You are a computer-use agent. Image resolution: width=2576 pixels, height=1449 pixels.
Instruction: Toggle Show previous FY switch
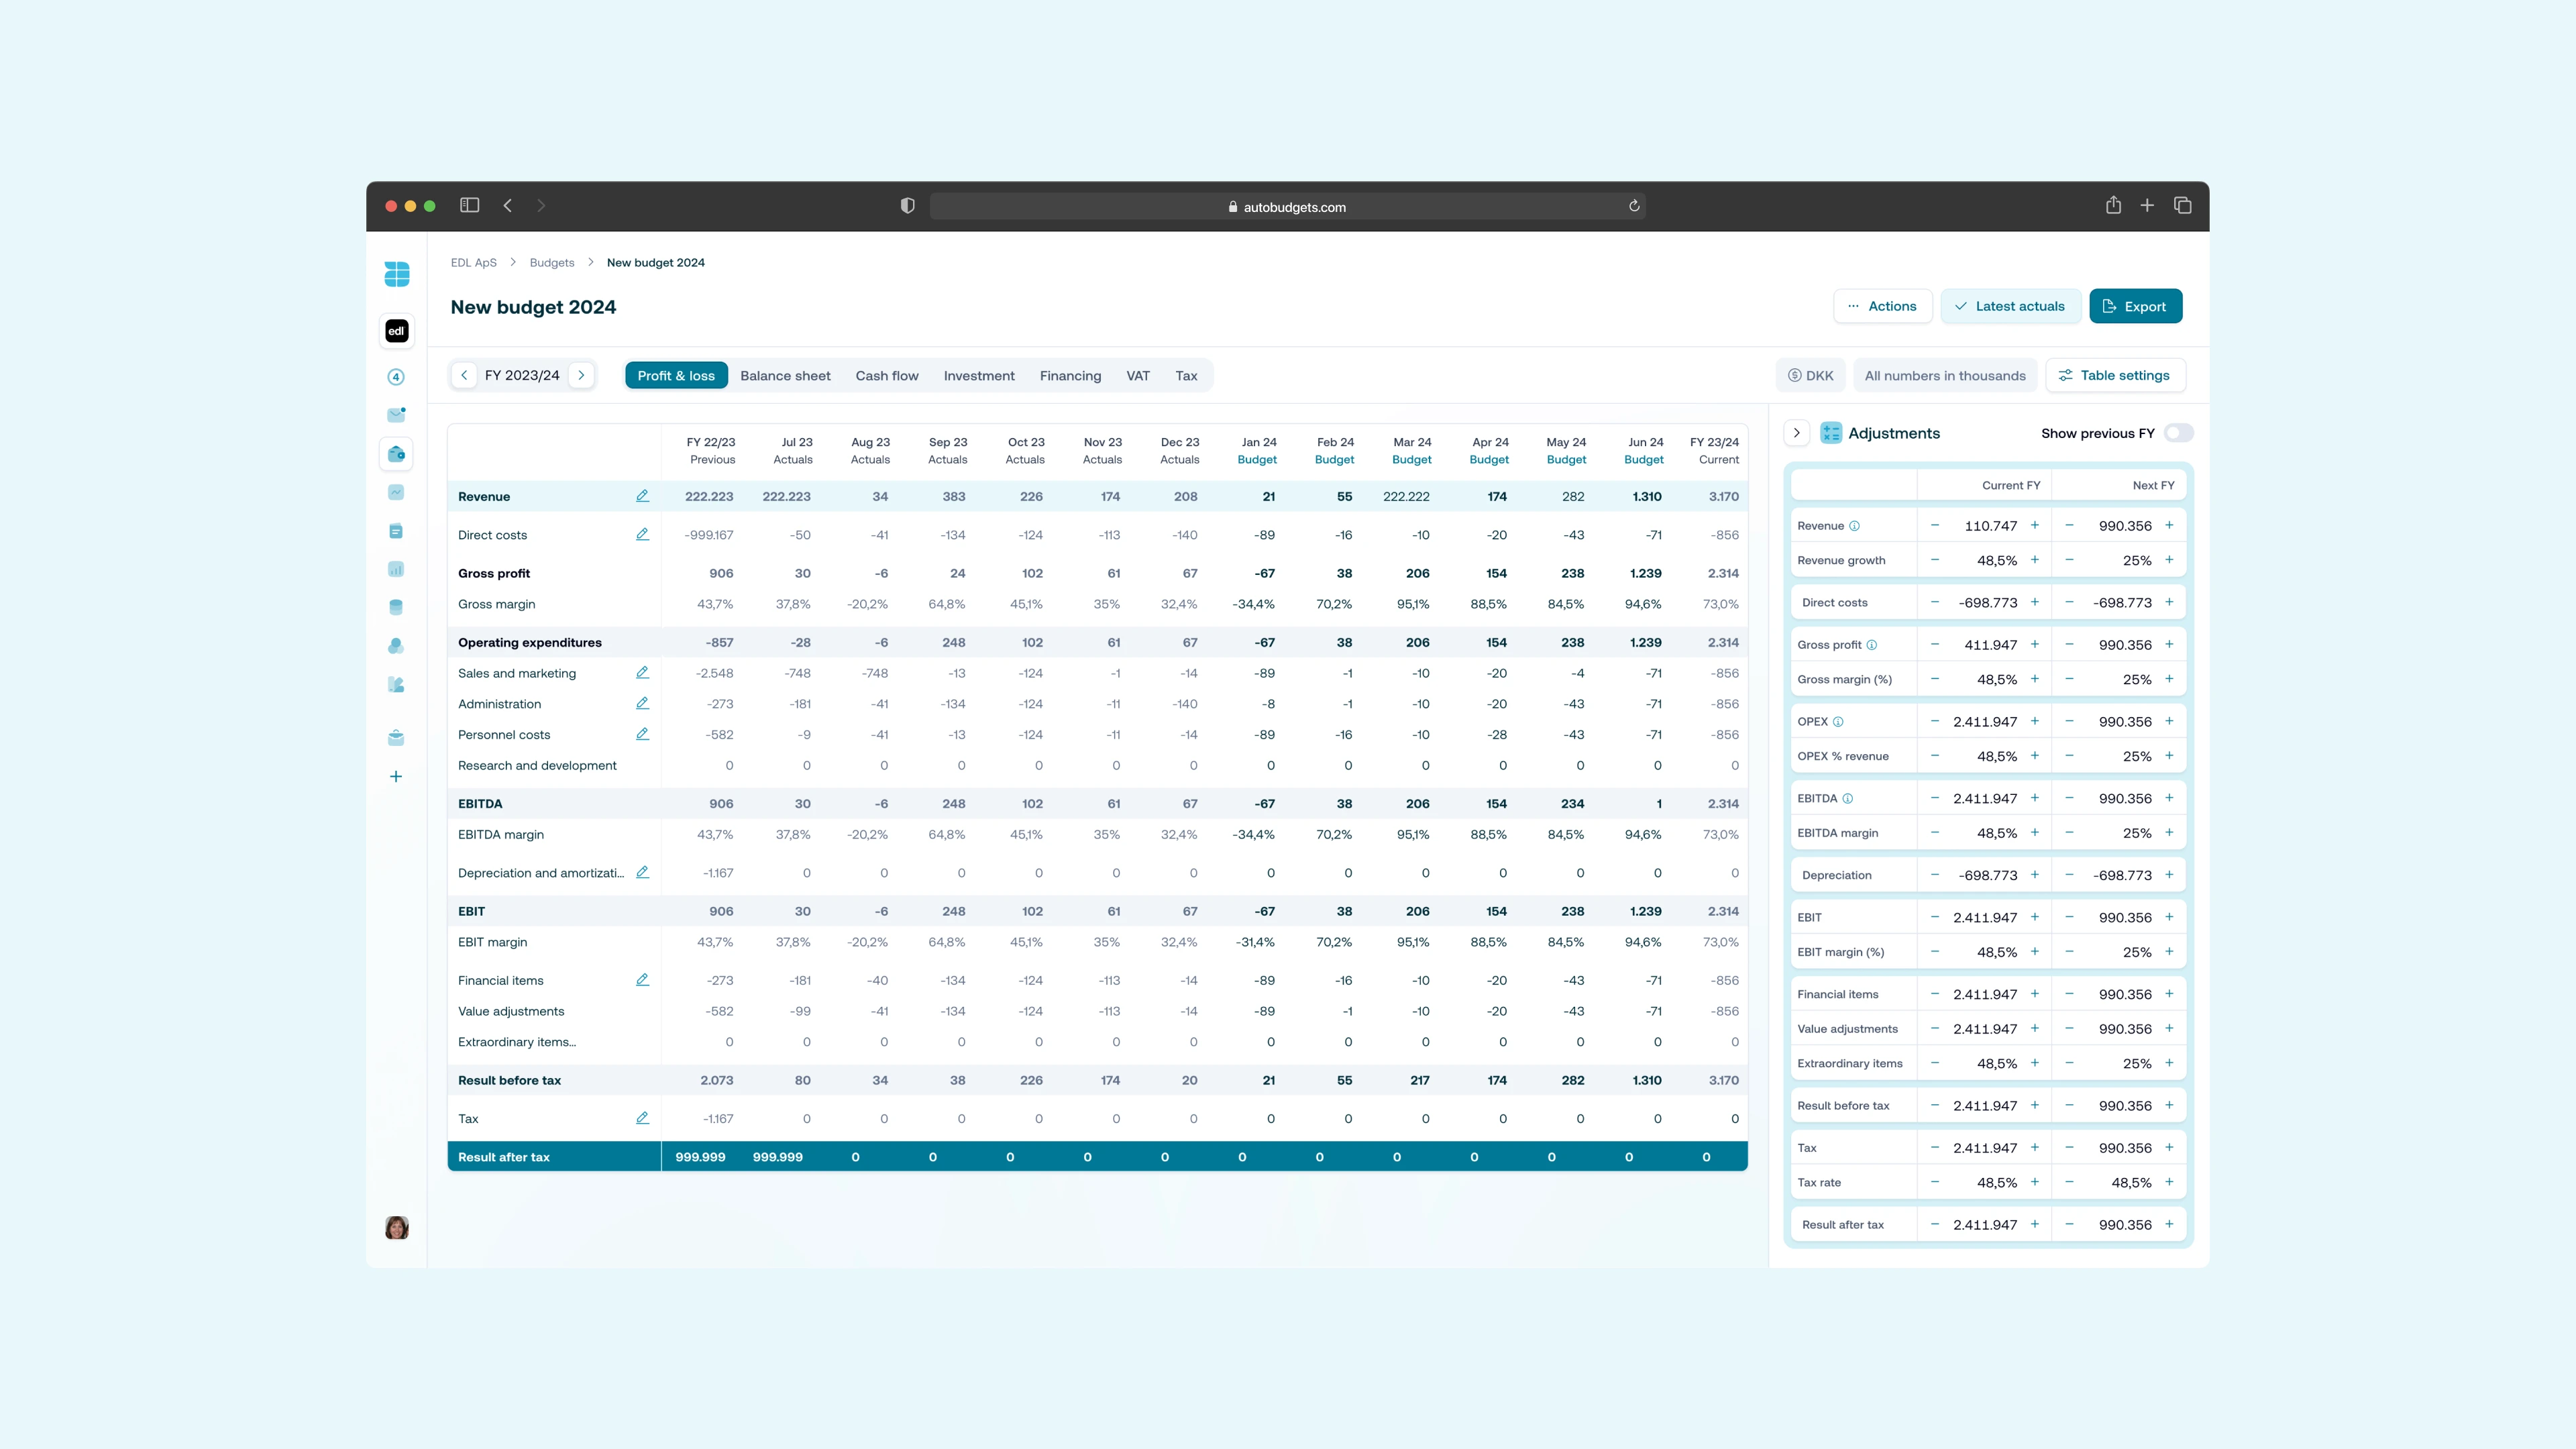point(2178,433)
